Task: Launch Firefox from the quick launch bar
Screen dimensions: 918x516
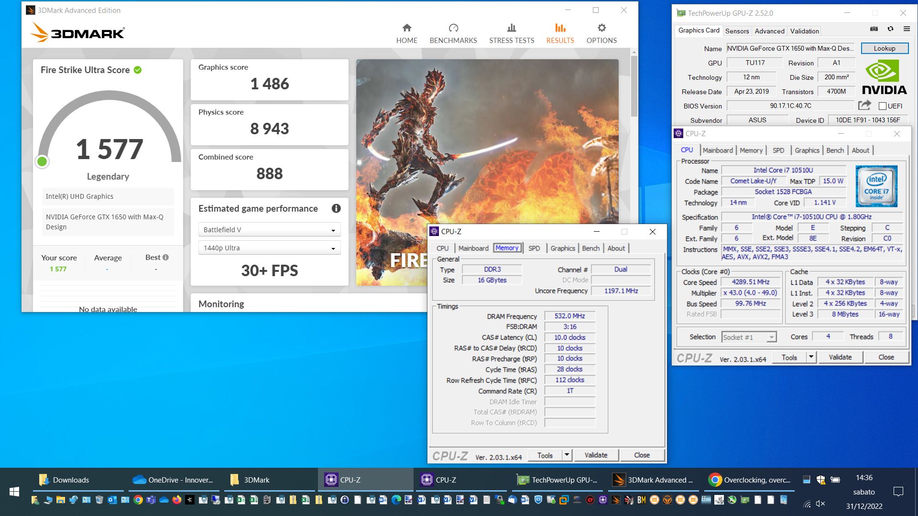Action: click(177, 500)
